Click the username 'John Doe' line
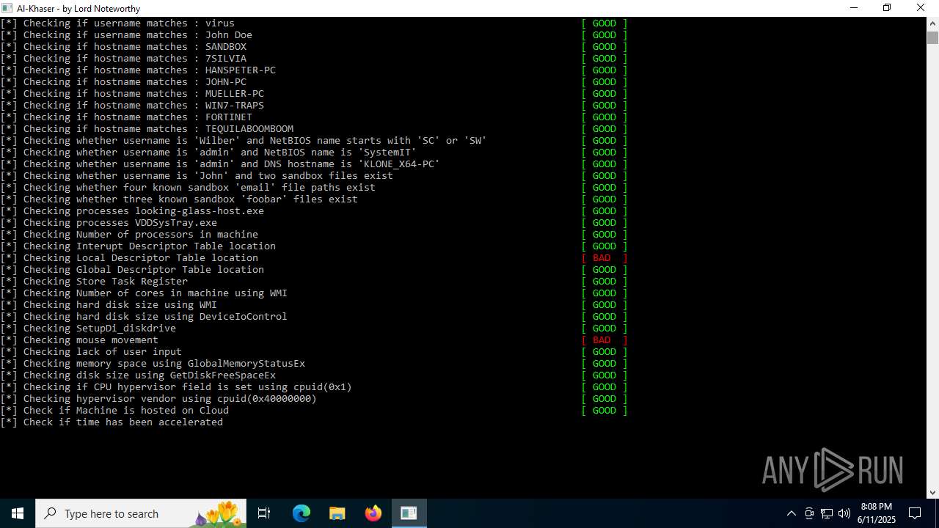The image size is (939, 528). (126, 35)
